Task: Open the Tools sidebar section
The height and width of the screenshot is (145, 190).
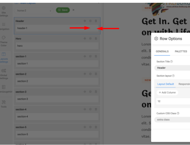Action: coord(4,104)
